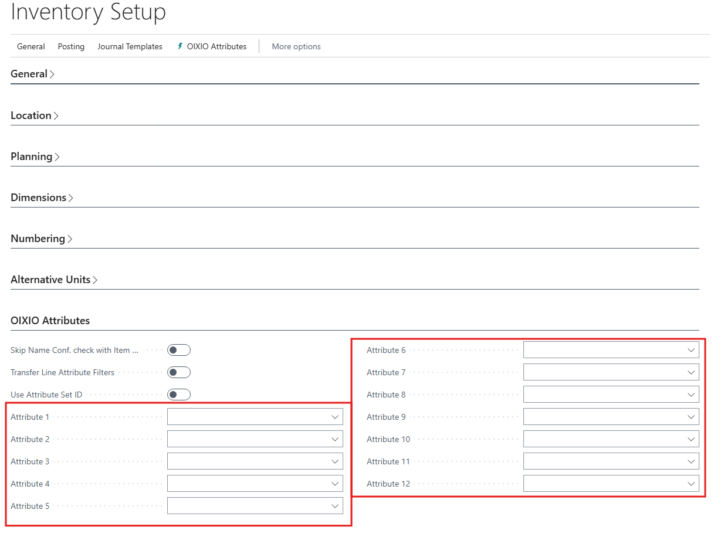Image resolution: width=724 pixels, height=537 pixels.
Task: Expand the General section chevron
Action: 52,74
